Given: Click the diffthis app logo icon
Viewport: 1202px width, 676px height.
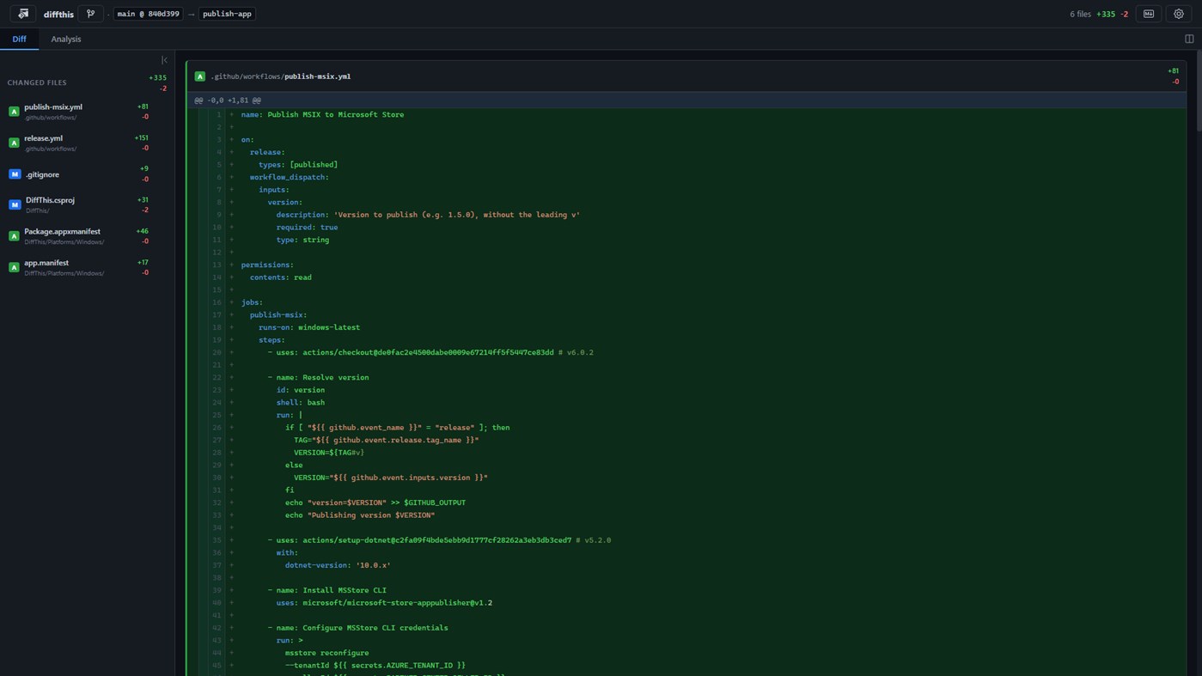Looking at the screenshot, I should pyautogui.click(x=23, y=14).
